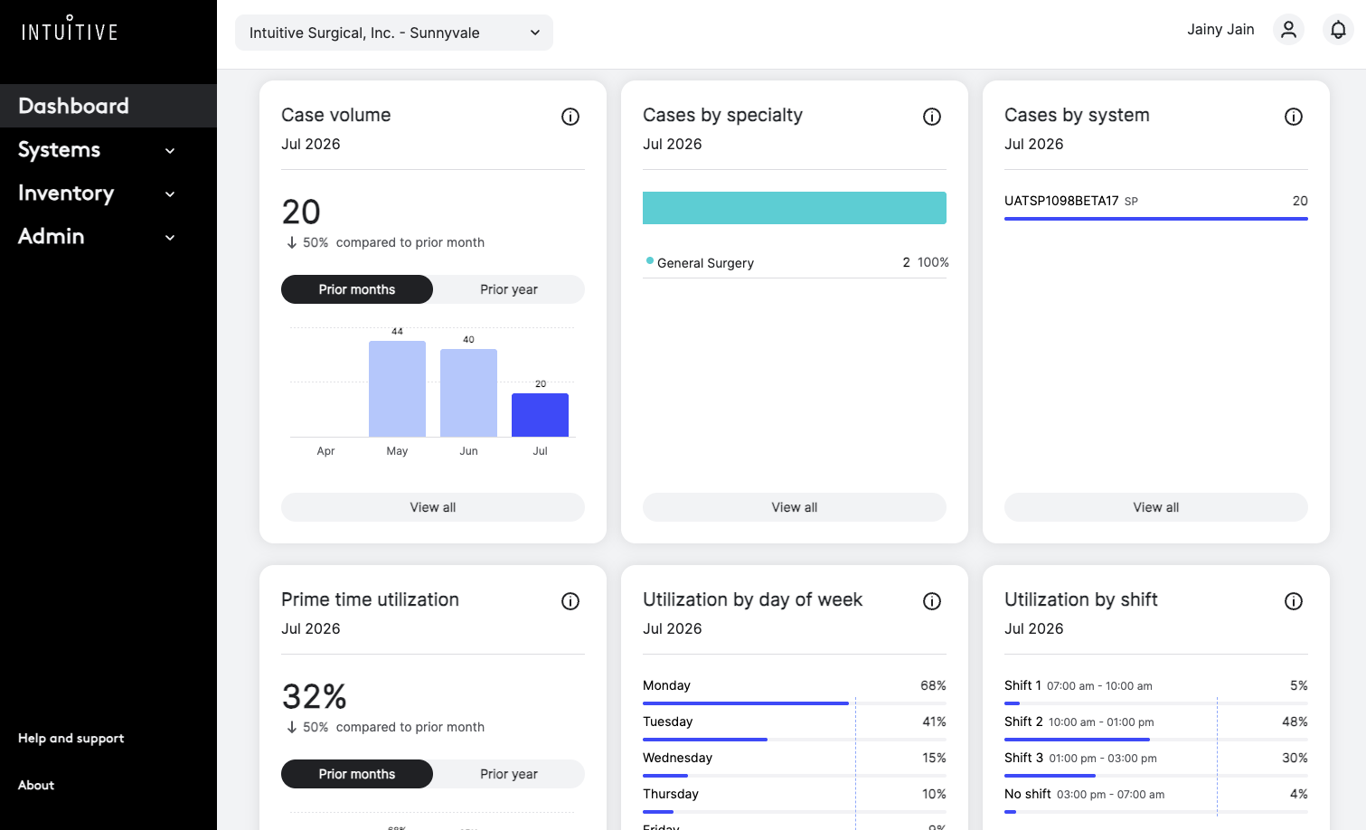Click the Shift 3 utilization row
This screenshot has width=1366, height=830.
click(1156, 763)
